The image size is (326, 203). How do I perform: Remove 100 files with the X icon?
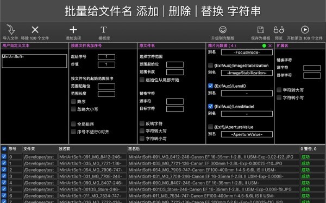point(35,30)
